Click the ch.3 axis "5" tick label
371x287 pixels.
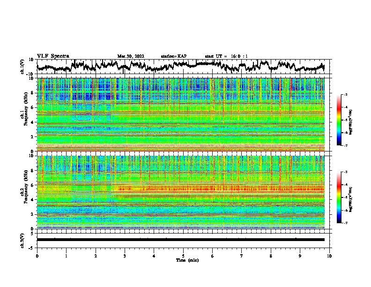(32, 234)
